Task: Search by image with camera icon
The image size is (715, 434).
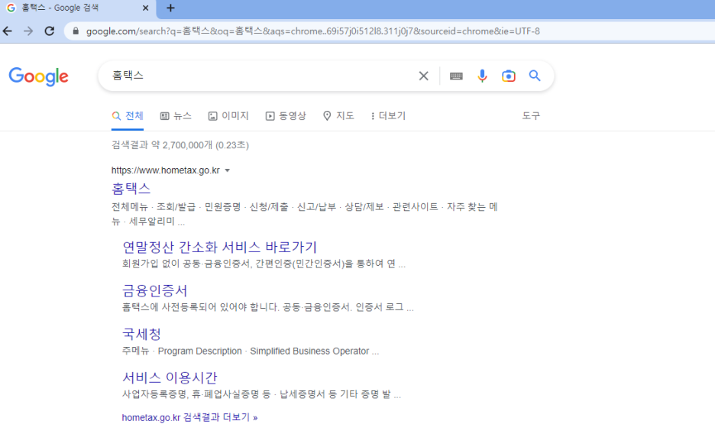Action: [509, 76]
